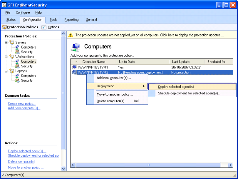Click the Last Update column header

point(187,62)
